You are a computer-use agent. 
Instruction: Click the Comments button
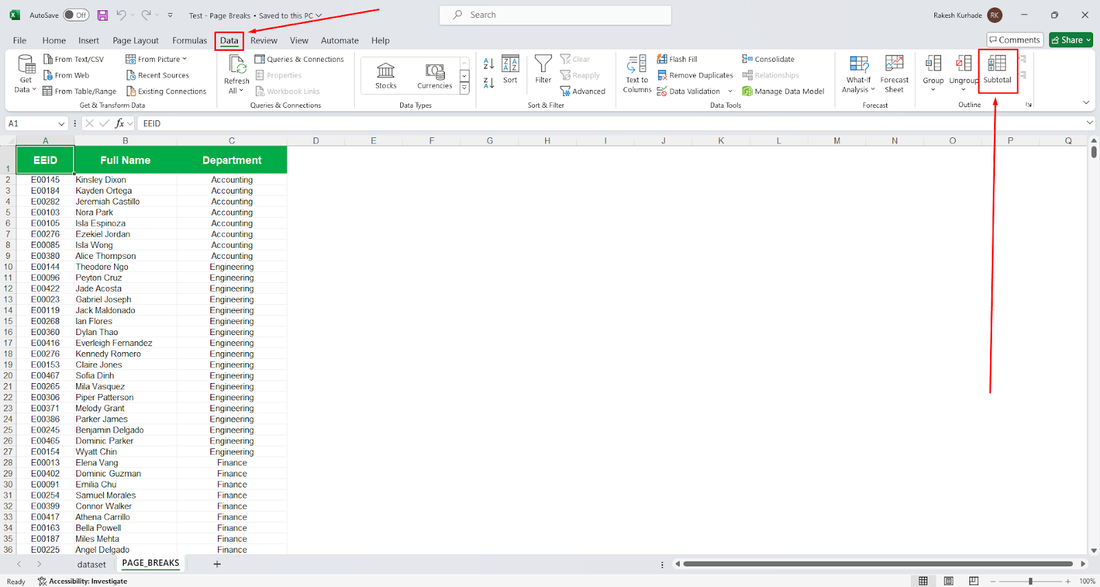(1015, 40)
